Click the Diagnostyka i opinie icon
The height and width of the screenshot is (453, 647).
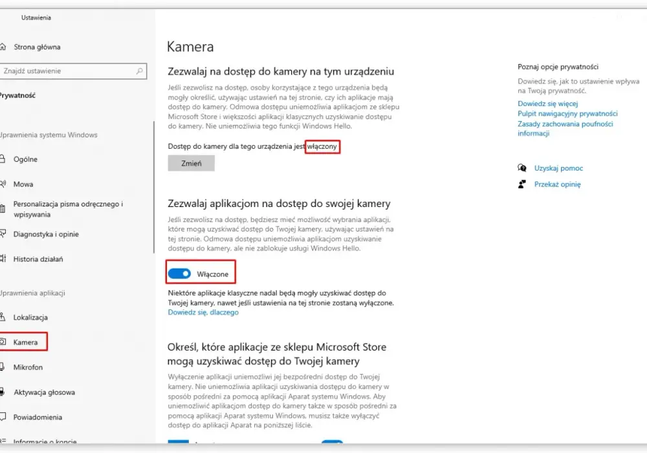3,234
